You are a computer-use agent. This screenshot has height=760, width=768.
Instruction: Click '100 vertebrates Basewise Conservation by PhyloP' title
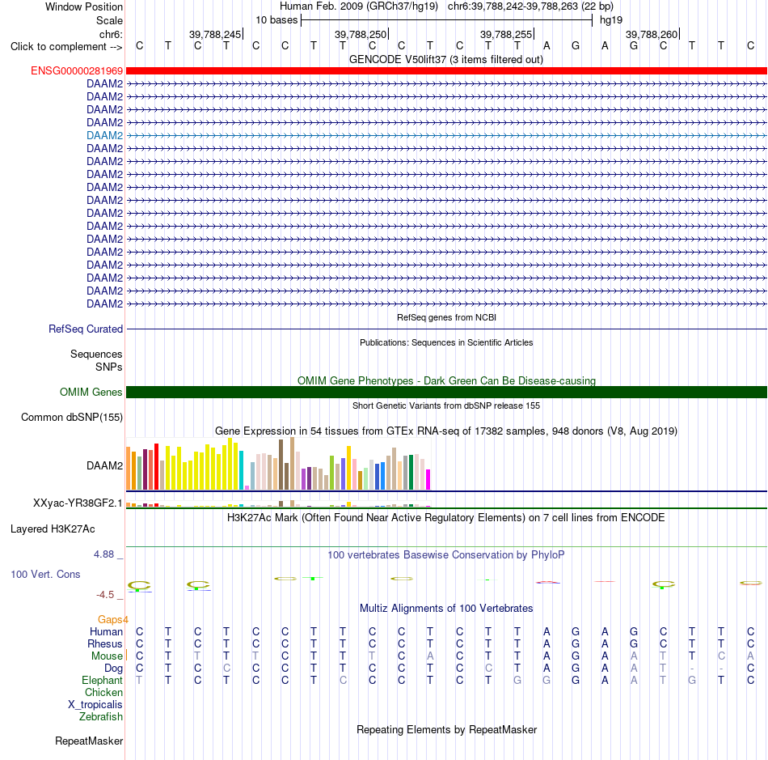click(x=446, y=555)
